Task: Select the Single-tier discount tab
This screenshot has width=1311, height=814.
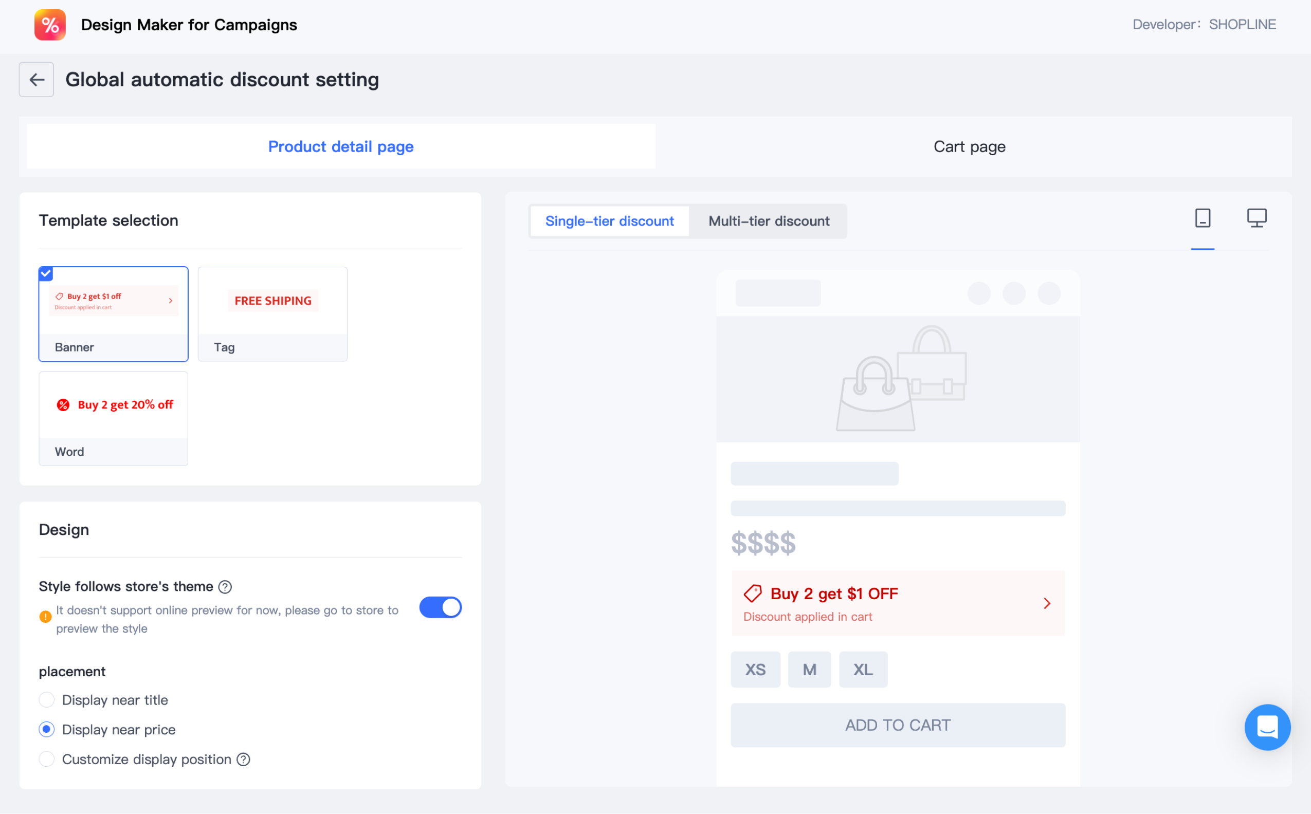Action: (x=609, y=221)
